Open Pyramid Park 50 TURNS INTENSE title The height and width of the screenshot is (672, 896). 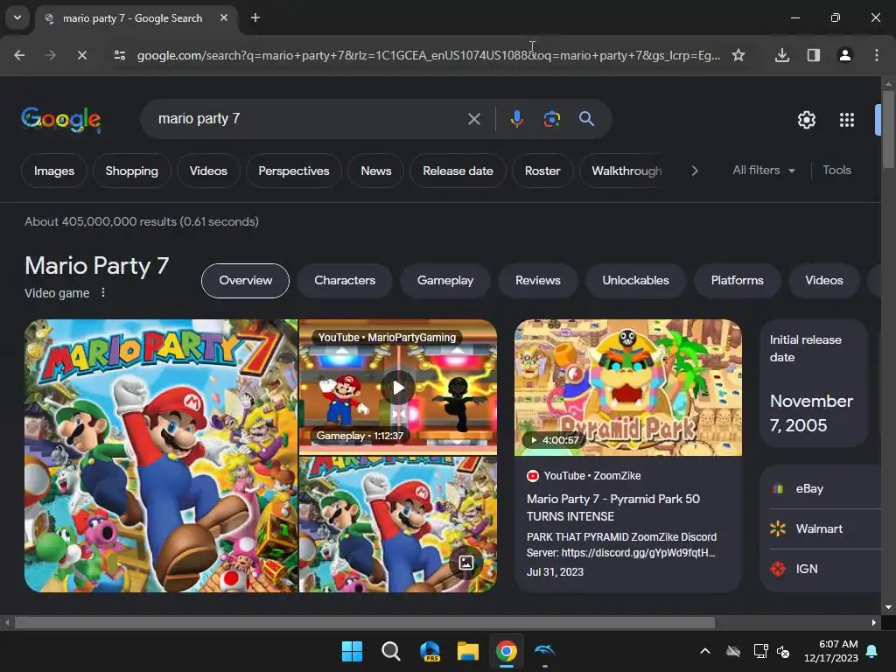613,507
